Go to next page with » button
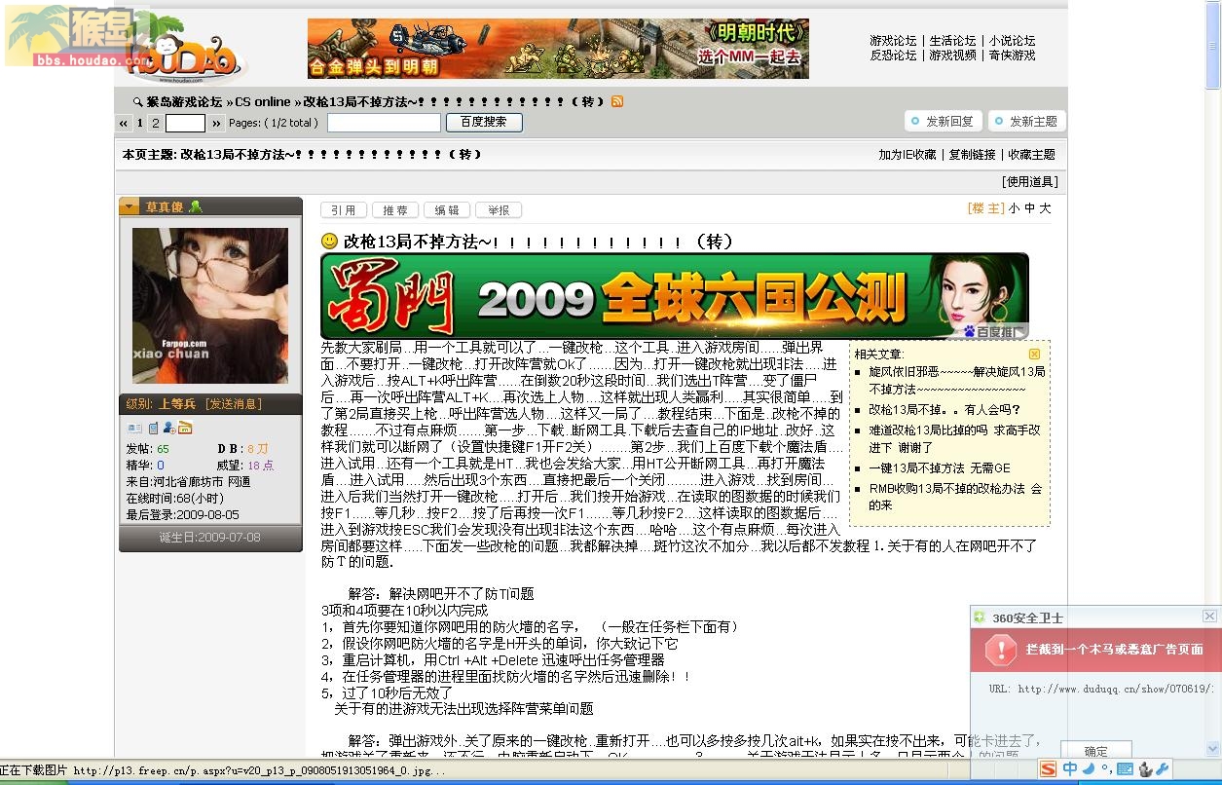This screenshot has width=1222, height=785. point(216,123)
